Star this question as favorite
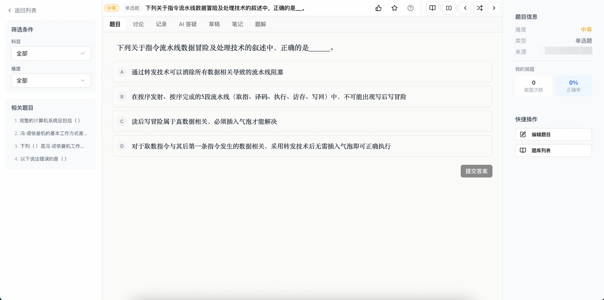Screen dimensions: 604x300 tap(394, 8)
